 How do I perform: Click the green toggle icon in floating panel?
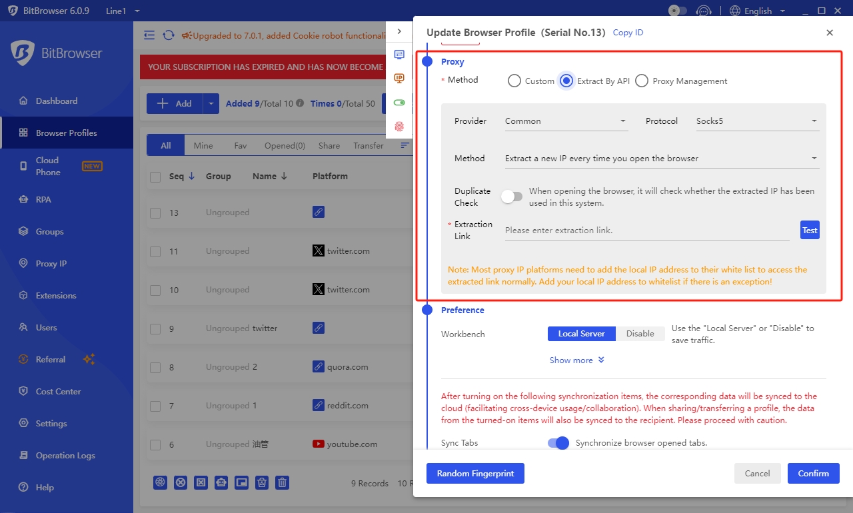pos(399,103)
